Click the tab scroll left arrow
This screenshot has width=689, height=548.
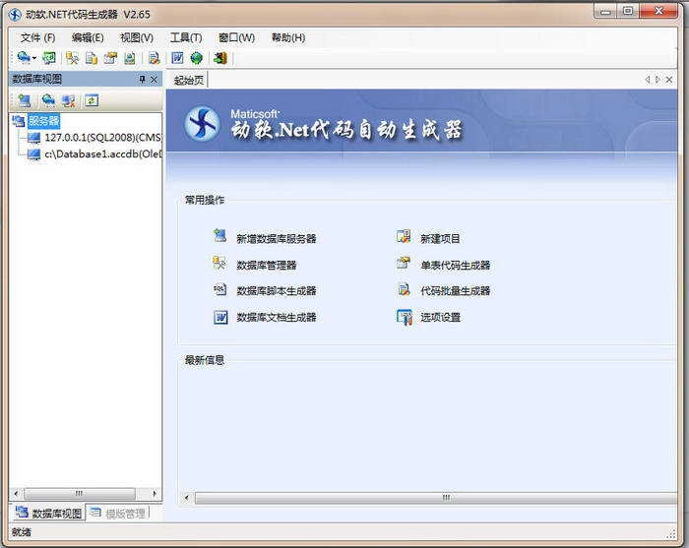pos(648,80)
